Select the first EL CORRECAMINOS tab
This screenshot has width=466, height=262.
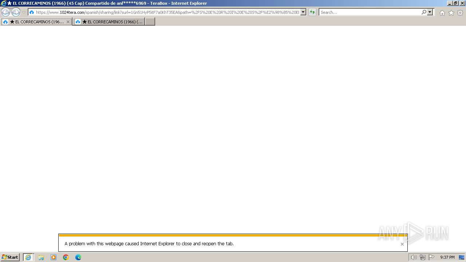click(36, 22)
